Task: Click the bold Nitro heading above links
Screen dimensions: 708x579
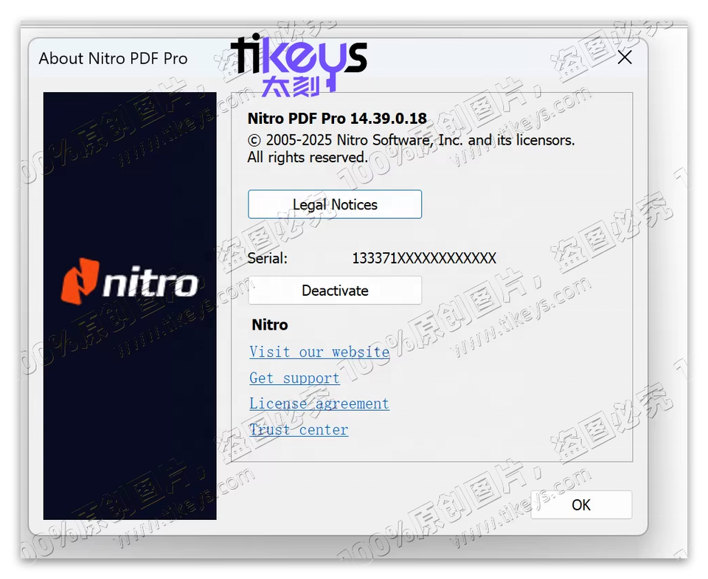Action: point(270,325)
